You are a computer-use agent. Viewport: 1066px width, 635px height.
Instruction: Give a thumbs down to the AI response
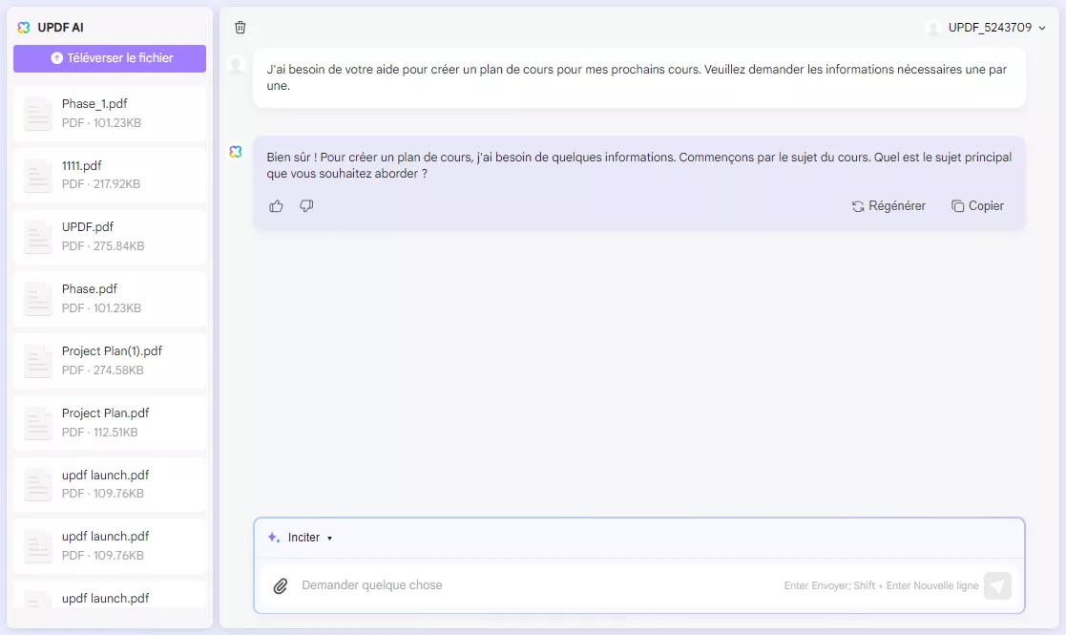(x=306, y=205)
